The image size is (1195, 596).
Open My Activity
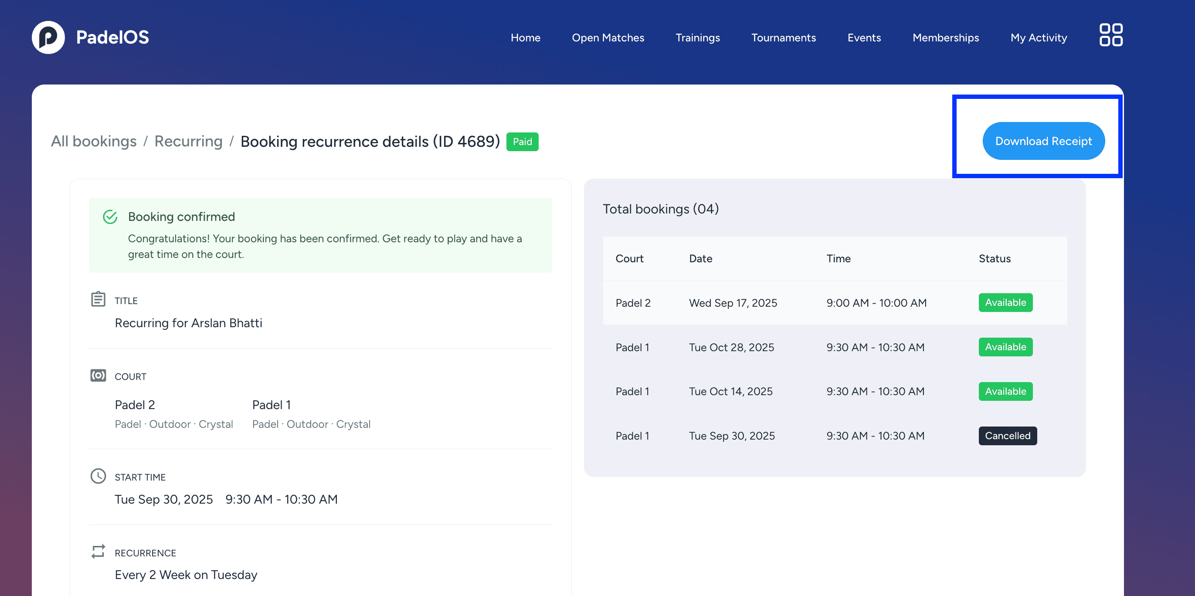1038,37
